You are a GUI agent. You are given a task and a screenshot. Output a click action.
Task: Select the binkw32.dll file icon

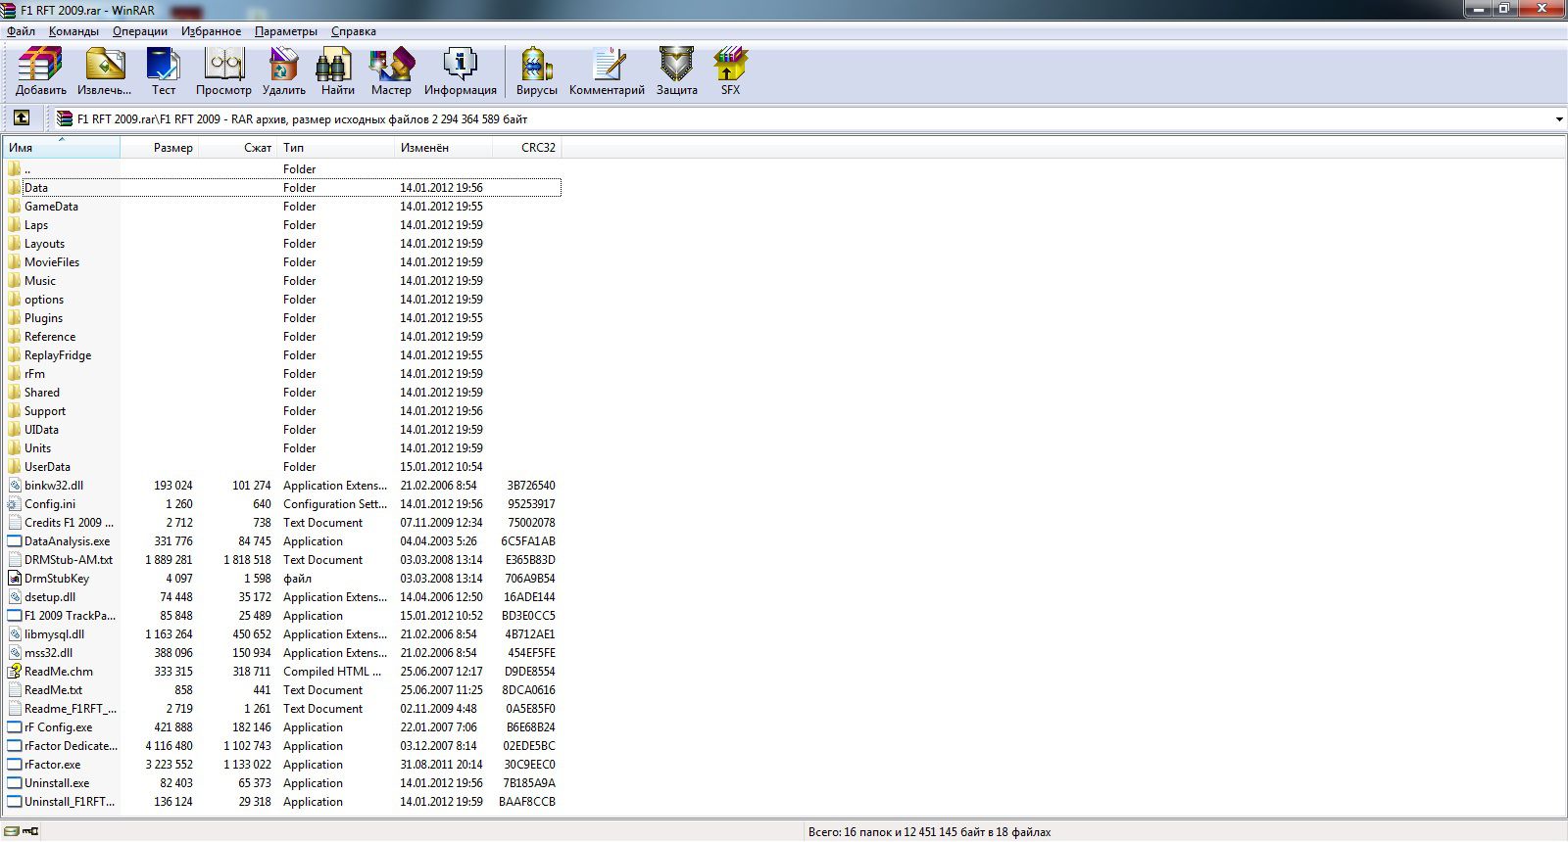point(14,485)
